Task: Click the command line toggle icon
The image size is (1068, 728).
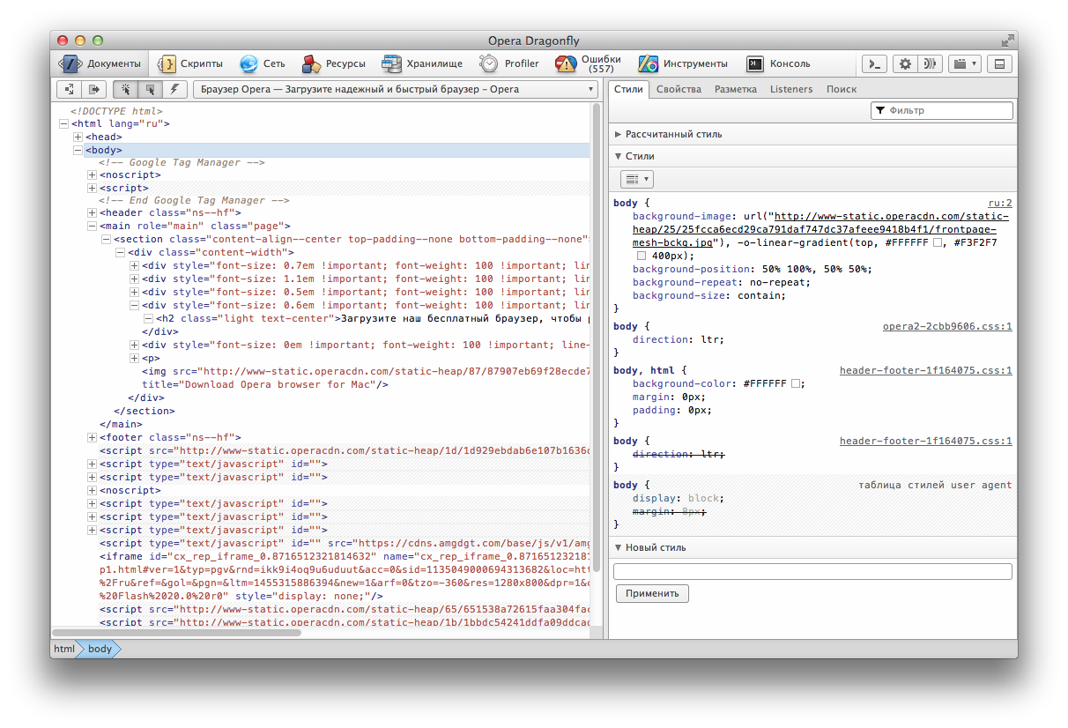Action: pyautogui.click(x=874, y=63)
